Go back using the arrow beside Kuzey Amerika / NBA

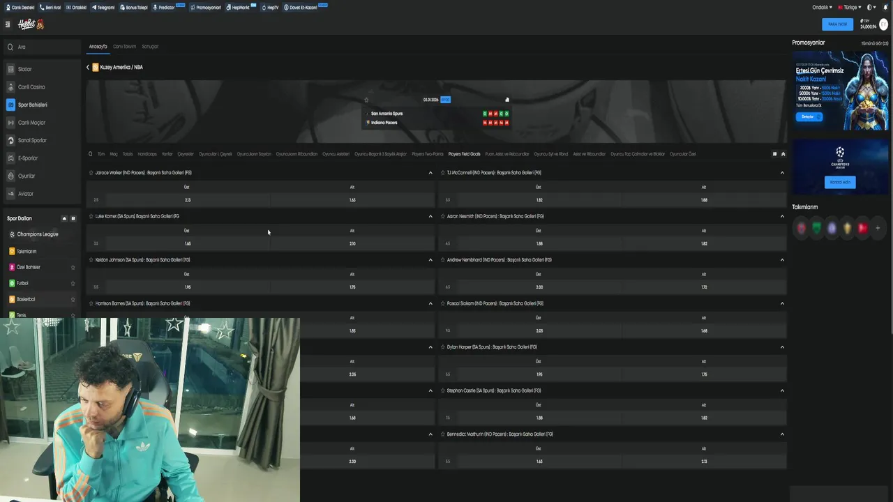(88, 67)
